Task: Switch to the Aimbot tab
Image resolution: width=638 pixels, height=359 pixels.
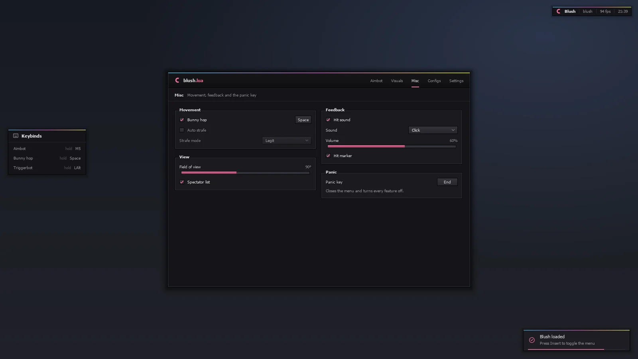Action: tap(376, 81)
